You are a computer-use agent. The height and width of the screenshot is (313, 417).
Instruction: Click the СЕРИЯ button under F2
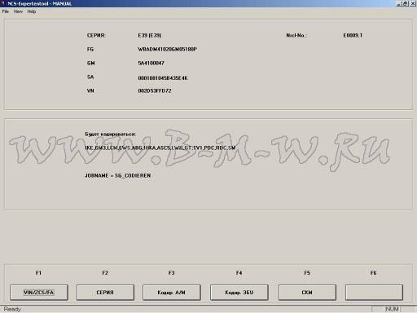click(105, 293)
